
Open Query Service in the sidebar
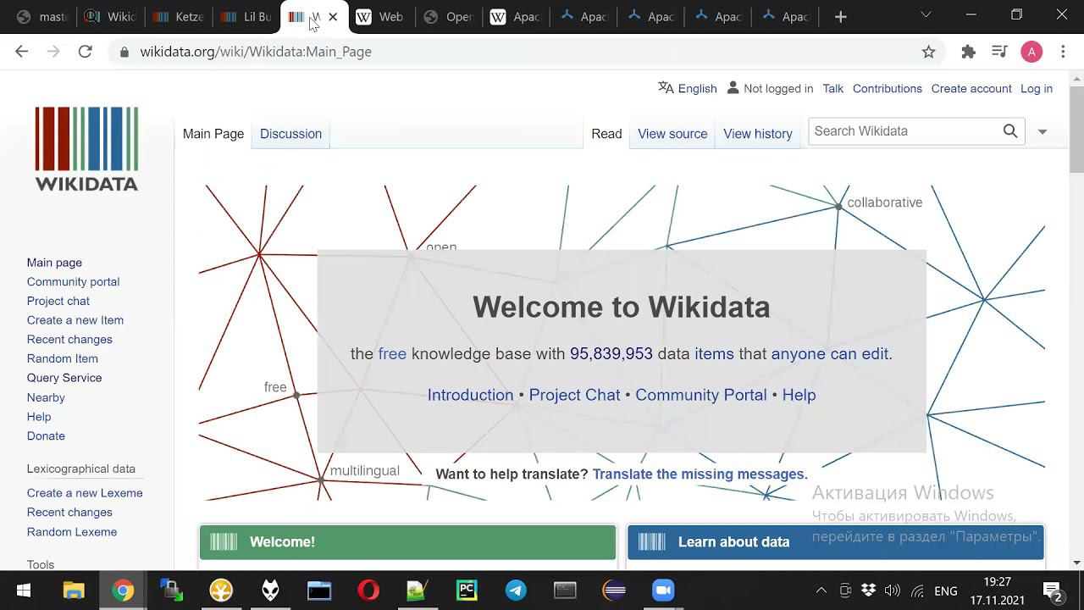[64, 378]
